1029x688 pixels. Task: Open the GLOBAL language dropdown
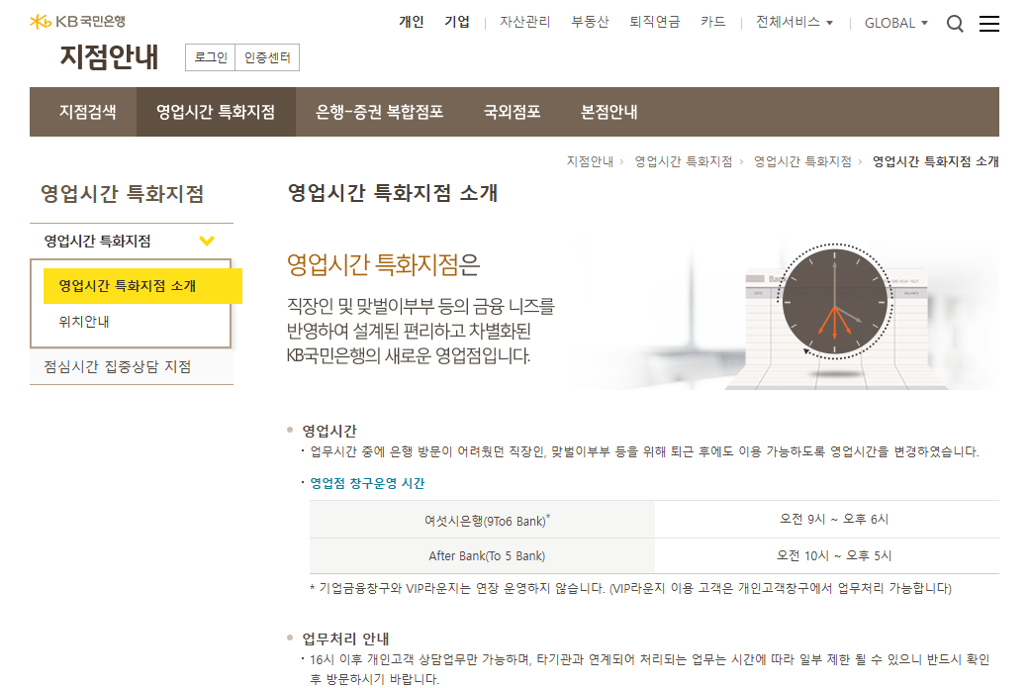895,23
